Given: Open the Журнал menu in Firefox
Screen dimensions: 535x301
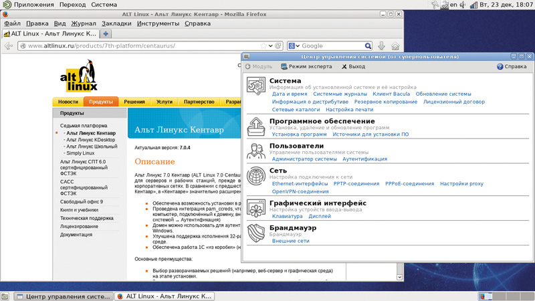Looking at the screenshot, I should click(x=84, y=23).
